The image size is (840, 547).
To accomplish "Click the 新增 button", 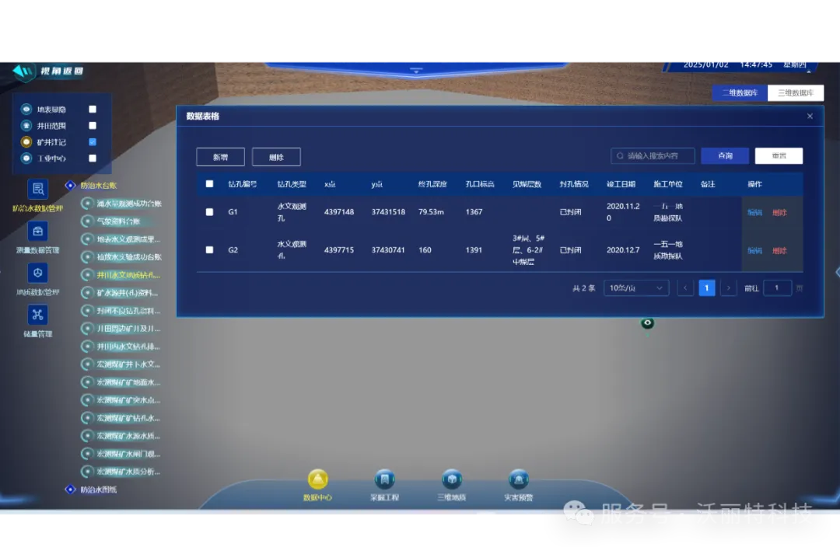I will [x=220, y=157].
